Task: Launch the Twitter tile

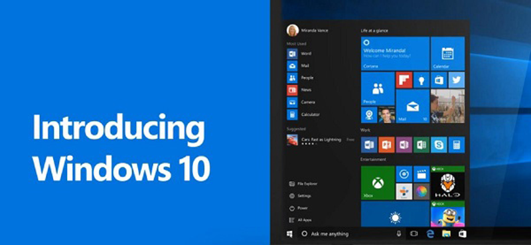Action: [x=457, y=80]
